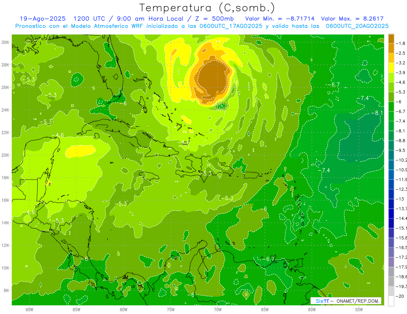
Task: Select the '0600UTC_20AGO2025' valid-until timestamp
Action: coord(357,26)
